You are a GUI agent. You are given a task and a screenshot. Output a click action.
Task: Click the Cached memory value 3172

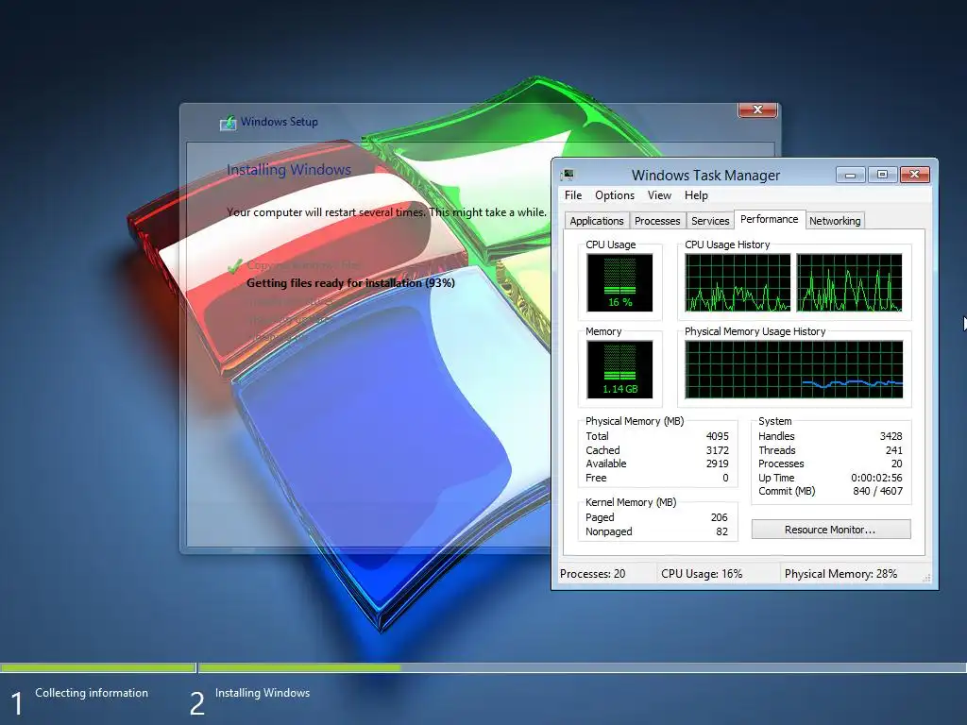tap(718, 450)
